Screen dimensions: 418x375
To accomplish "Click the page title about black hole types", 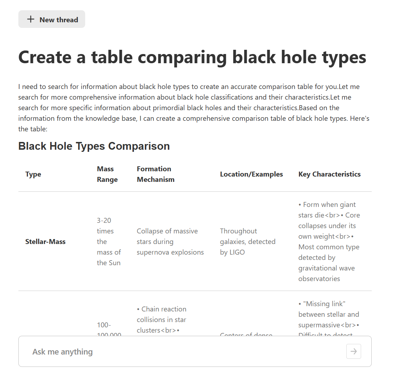I will [x=192, y=57].
